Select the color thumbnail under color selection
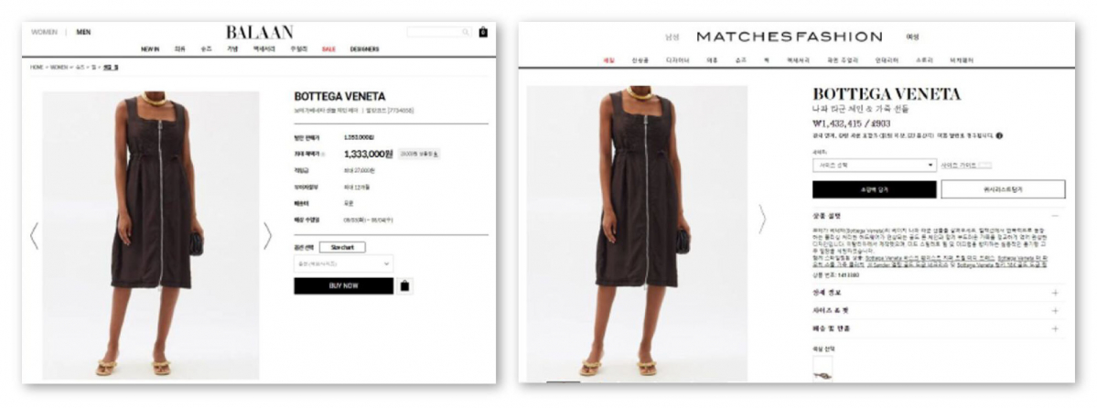The width and height of the screenshot is (1097, 408). pos(823,368)
